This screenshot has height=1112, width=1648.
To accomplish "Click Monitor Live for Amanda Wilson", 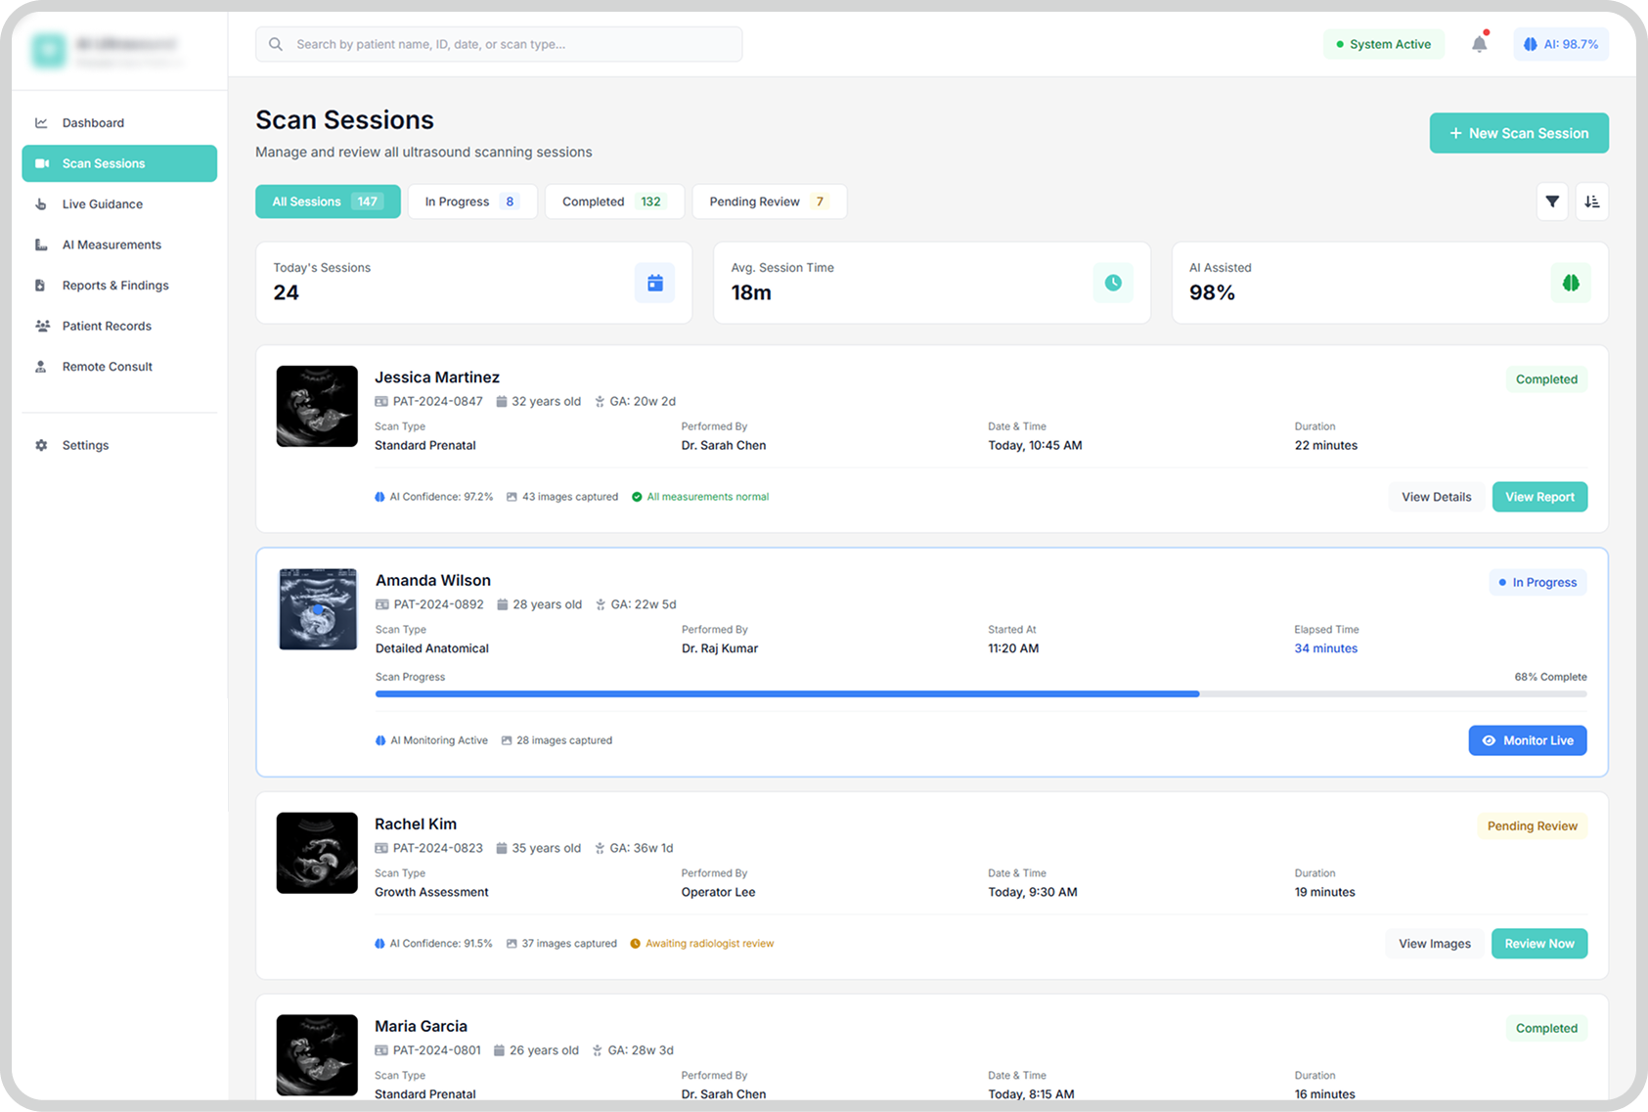I will click(x=1528, y=740).
